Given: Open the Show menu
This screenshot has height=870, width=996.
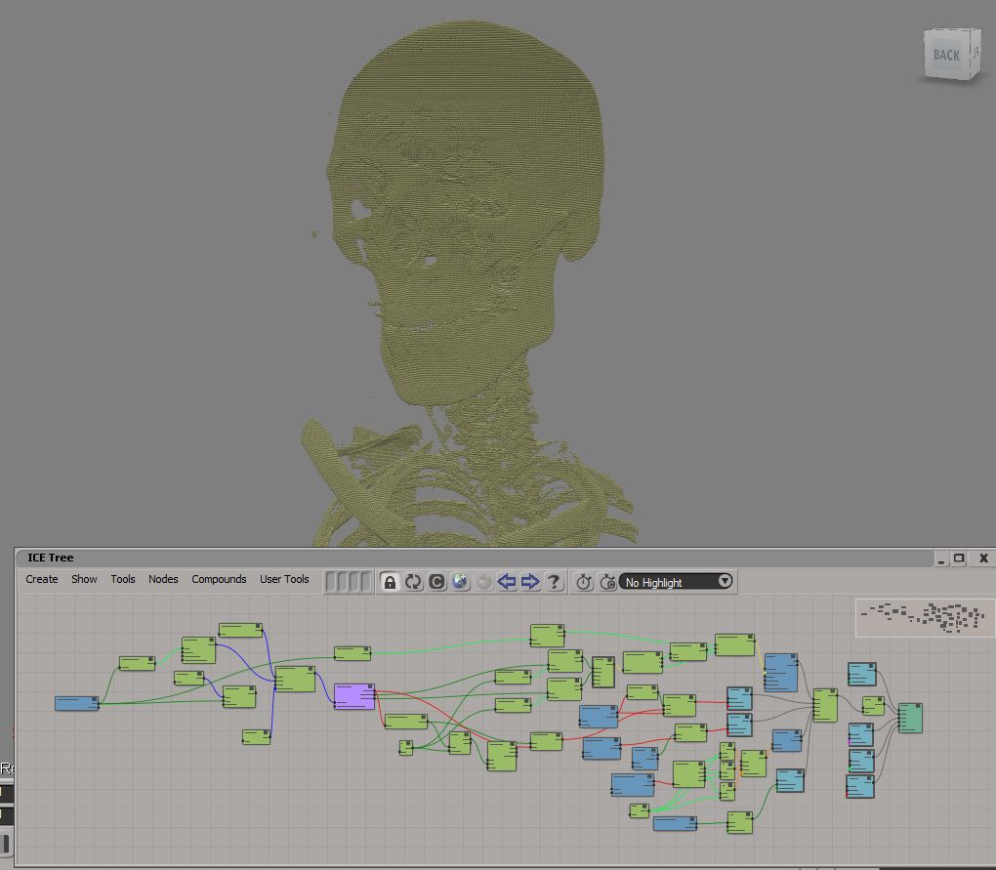Looking at the screenshot, I should click(x=84, y=579).
